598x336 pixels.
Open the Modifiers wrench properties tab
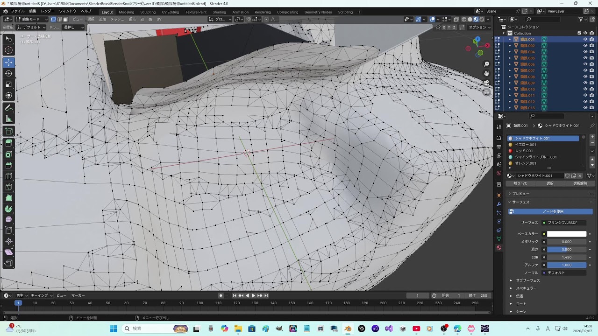point(498,204)
